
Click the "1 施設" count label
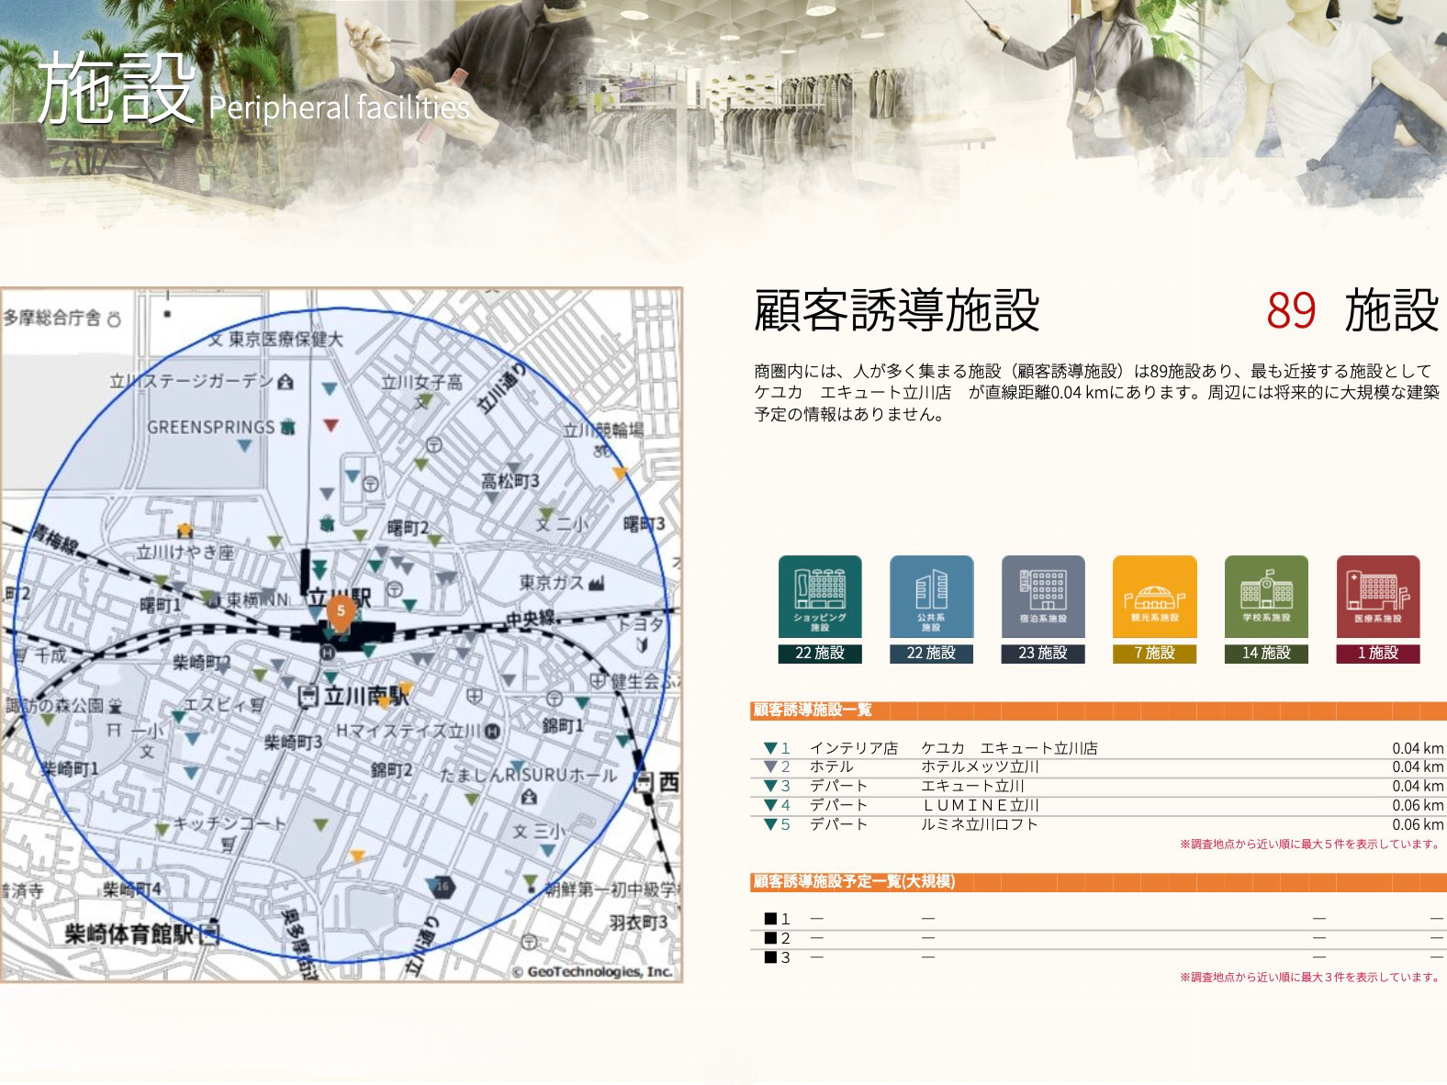(1377, 654)
